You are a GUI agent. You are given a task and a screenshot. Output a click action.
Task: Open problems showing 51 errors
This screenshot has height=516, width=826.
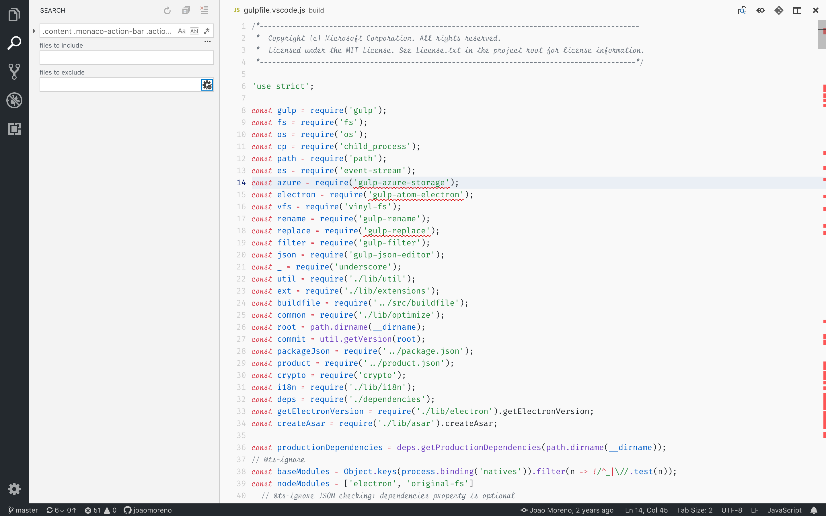click(101, 510)
